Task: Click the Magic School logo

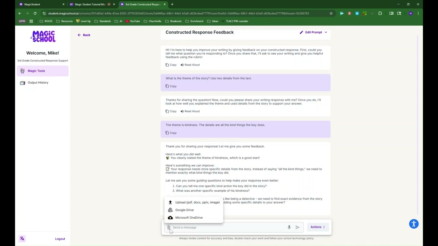Action: pyautogui.click(x=43, y=36)
